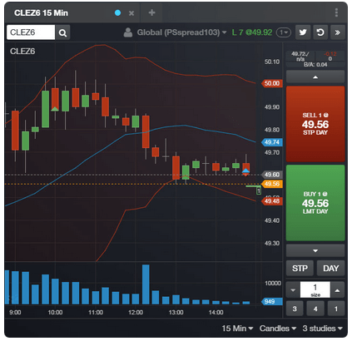The height and width of the screenshot is (341, 352).
Task: Open the three-dot options menu
Action: click(336, 12)
